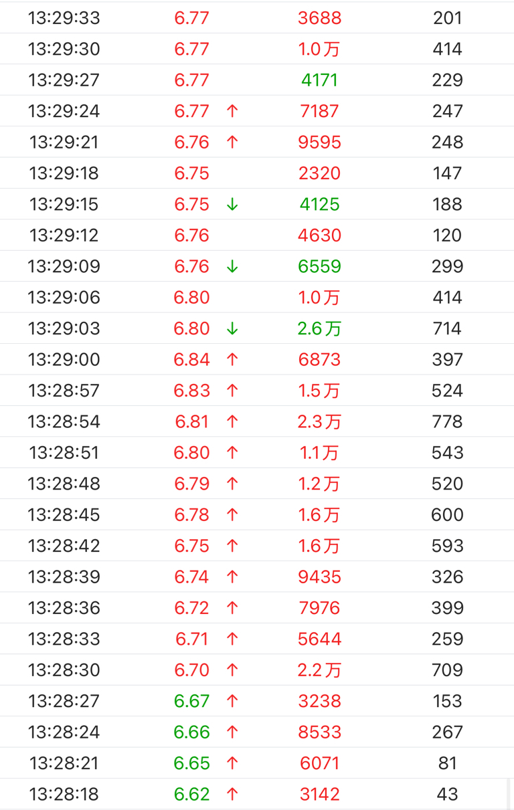The image size is (514, 810).
Task: Click the up arrow at 13:28:30
Action: coord(232,670)
